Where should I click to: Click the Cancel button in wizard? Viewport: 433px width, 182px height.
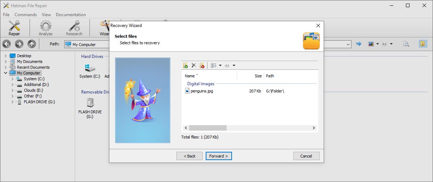coord(306,156)
